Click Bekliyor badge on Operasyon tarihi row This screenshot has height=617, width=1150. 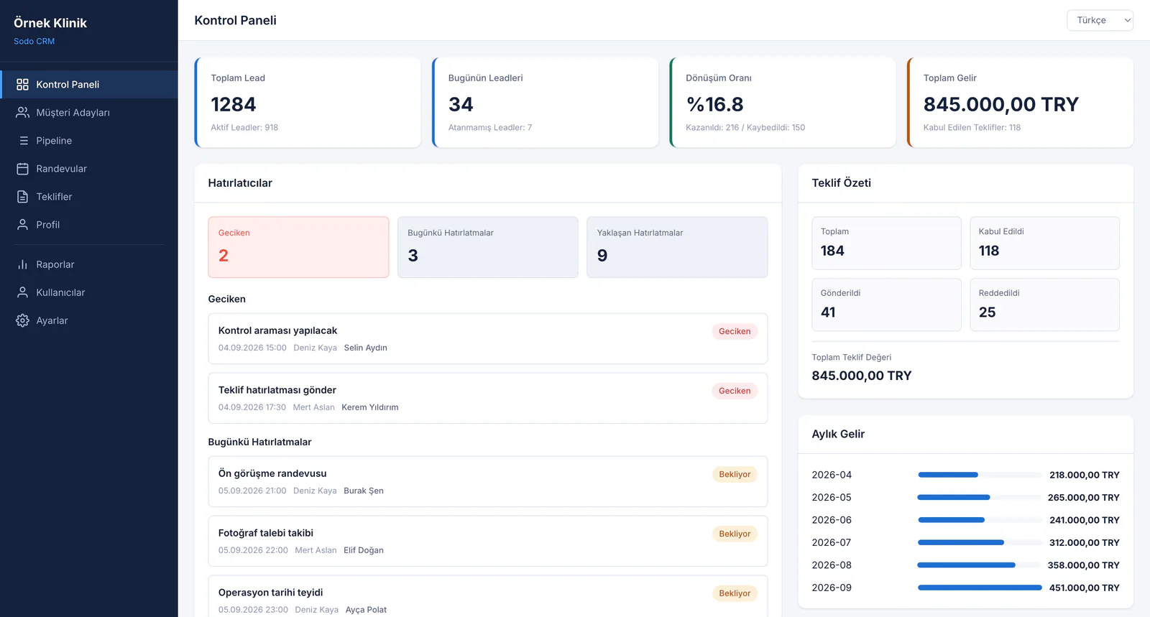[735, 593]
